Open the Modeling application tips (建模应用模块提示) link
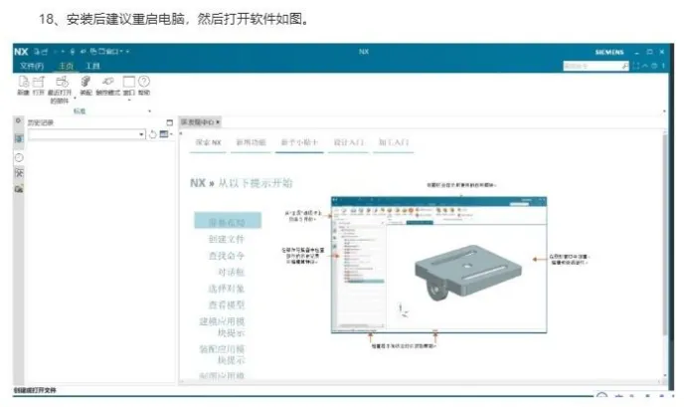 [222, 327]
